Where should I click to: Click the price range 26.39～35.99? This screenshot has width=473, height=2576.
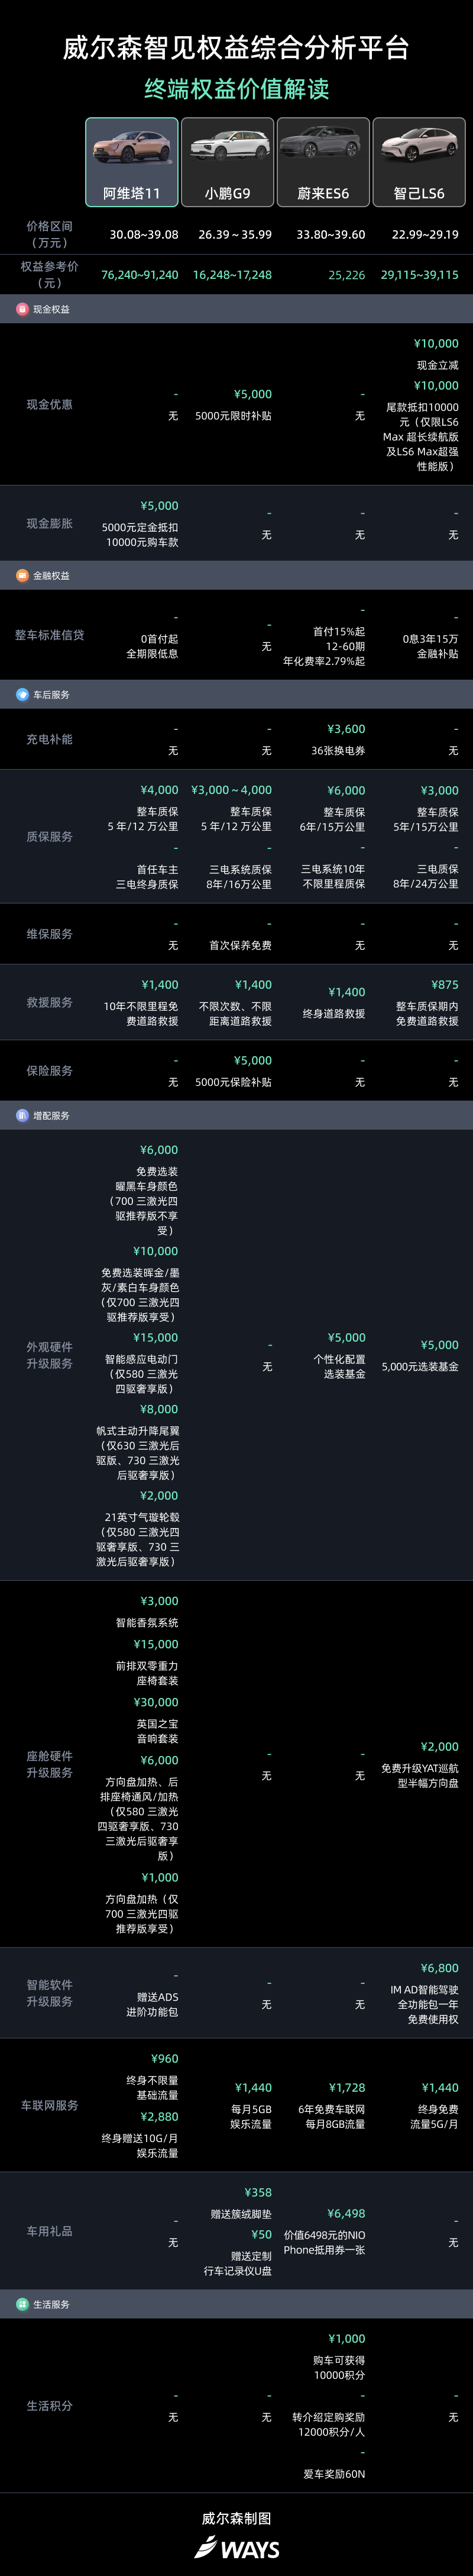coord(235,235)
